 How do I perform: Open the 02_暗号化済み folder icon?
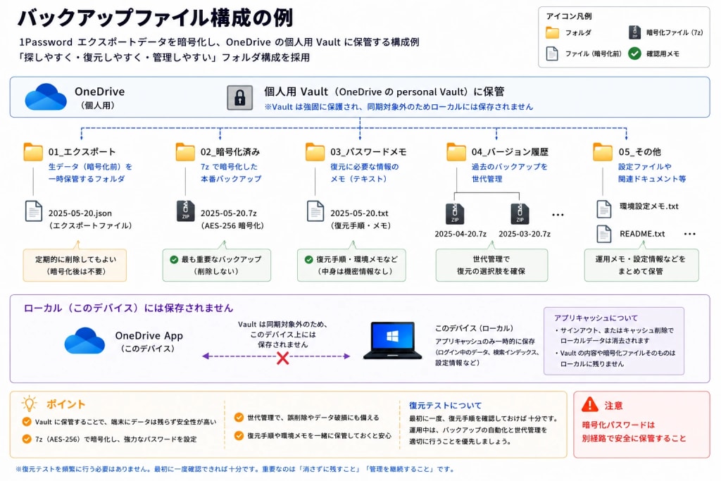tap(185, 151)
